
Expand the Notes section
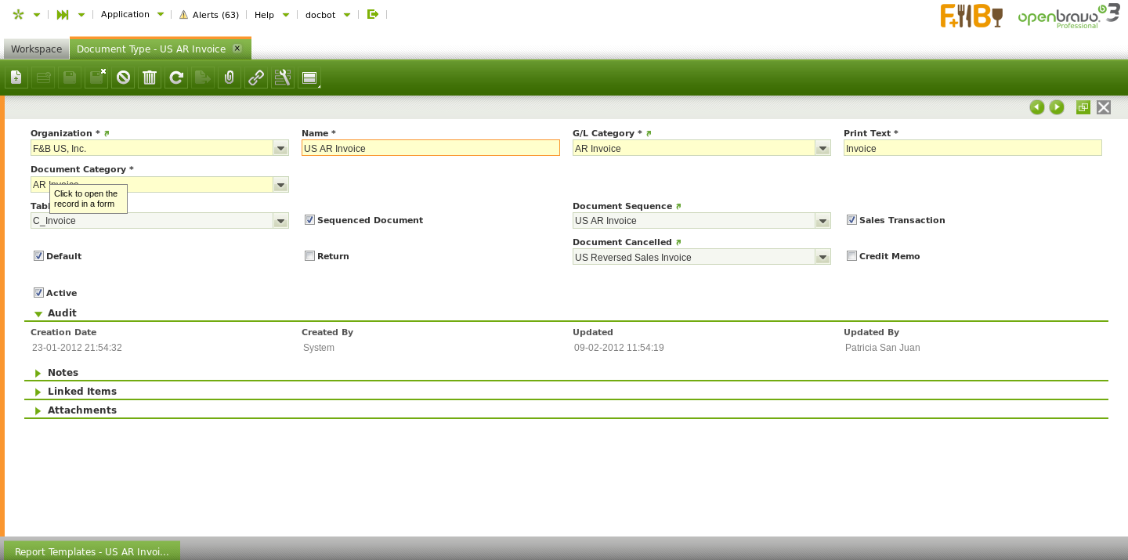point(63,373)
